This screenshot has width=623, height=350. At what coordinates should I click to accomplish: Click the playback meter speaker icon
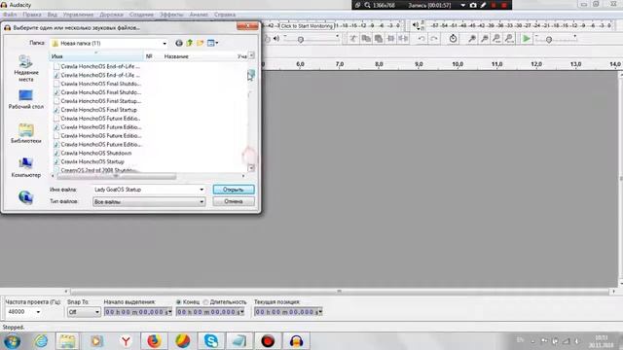[x=416, y=25]
